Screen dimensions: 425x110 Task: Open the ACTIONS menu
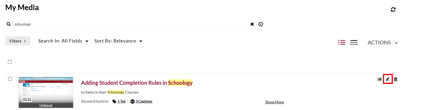click(x=383, y=43)
